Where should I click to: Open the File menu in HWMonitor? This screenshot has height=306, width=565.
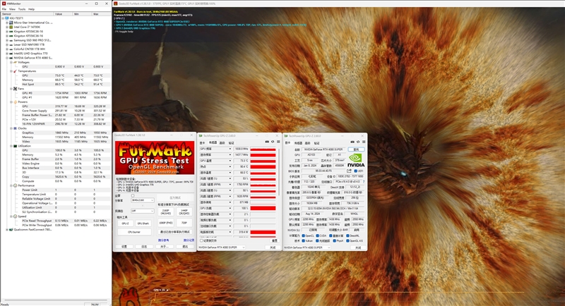coord(4,9)
